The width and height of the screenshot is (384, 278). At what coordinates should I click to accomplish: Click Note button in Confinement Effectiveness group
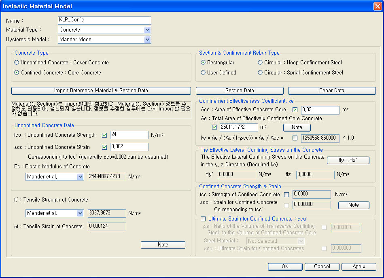pyautogui.click(x=297, y=127)
